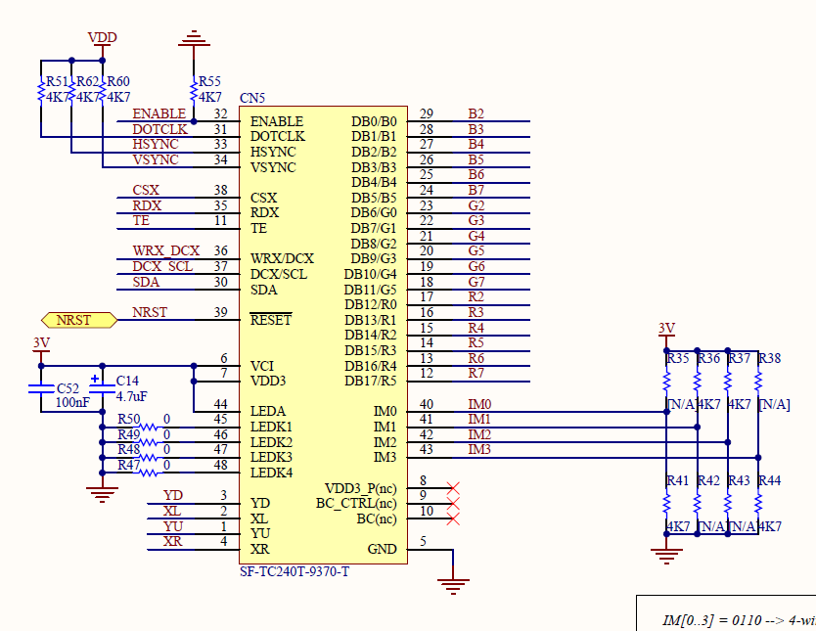Select the polarized C14 capacitor symbol
This screenshot has height=631, width=816.
pos(102,385)
